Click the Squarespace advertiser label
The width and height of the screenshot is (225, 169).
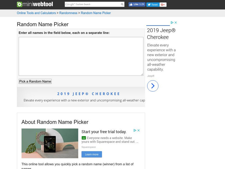[89, 147]
